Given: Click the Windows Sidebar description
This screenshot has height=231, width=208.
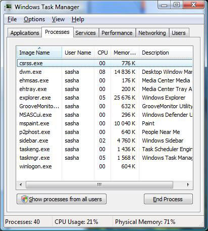Looking at the screenshot, I should coord(163,141).
